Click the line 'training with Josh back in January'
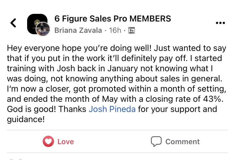234x160 pixels. pyautogui.click(x=72, y=68)
